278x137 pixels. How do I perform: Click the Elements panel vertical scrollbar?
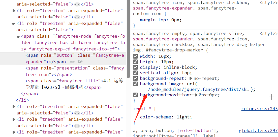[x=128, y=38]
